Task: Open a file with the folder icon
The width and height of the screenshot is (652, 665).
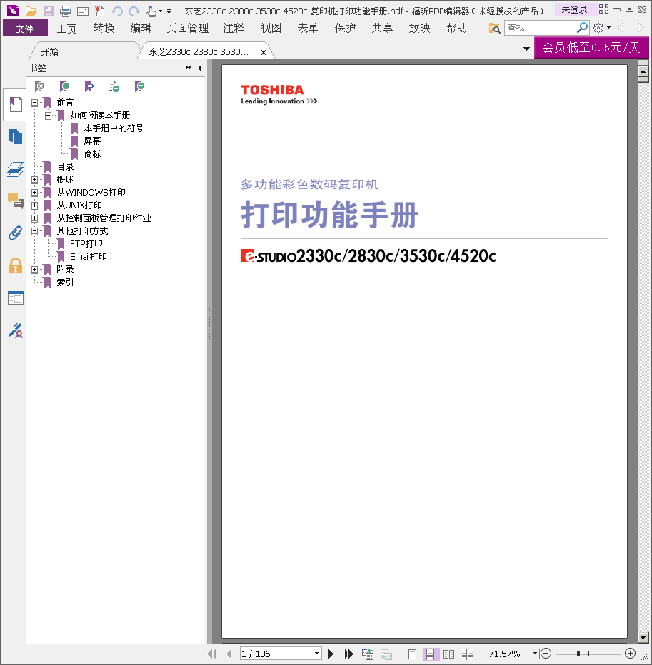Action: (31, 11)
